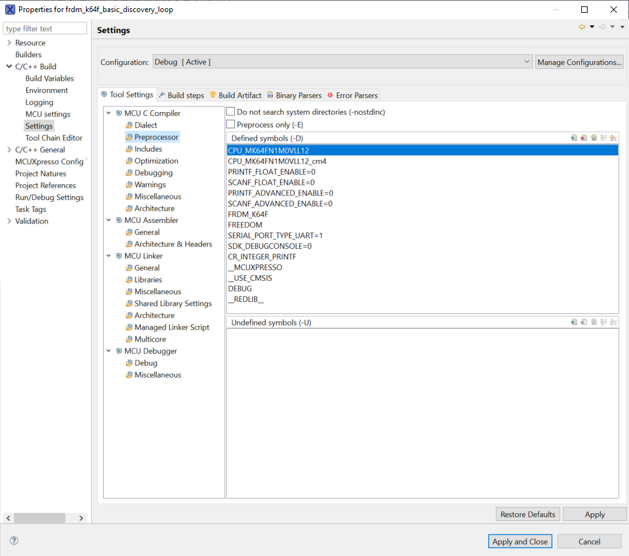Collapse the MCU Assembler node
This screenshot has height=556, width=629.
point(109,220)
